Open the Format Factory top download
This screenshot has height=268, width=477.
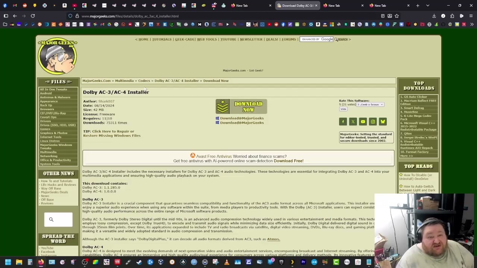click(414, 152)
